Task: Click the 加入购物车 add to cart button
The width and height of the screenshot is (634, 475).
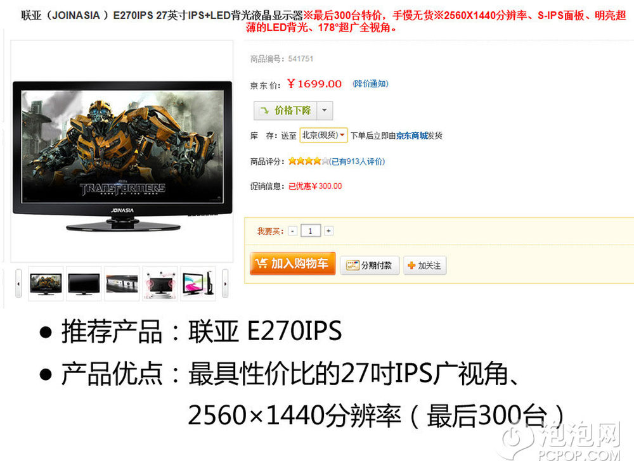Action: click(292, 263)
